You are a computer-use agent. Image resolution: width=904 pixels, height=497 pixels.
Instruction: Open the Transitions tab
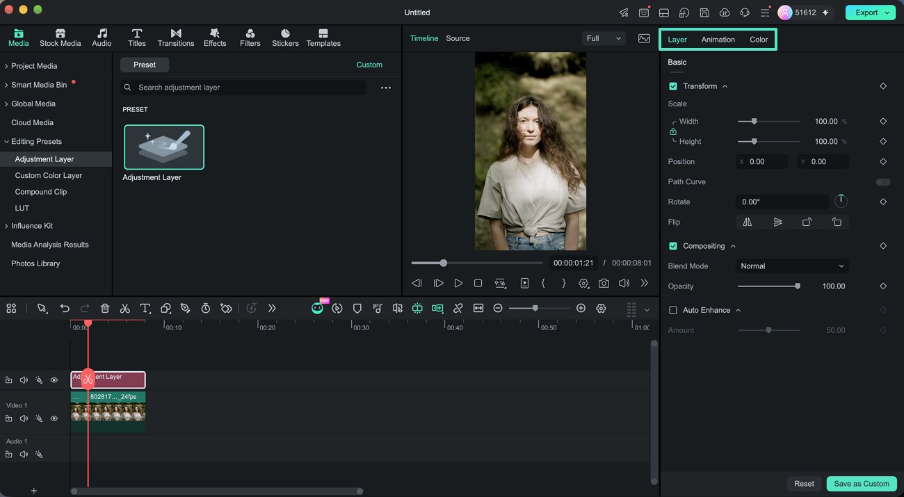click(176, 38)
